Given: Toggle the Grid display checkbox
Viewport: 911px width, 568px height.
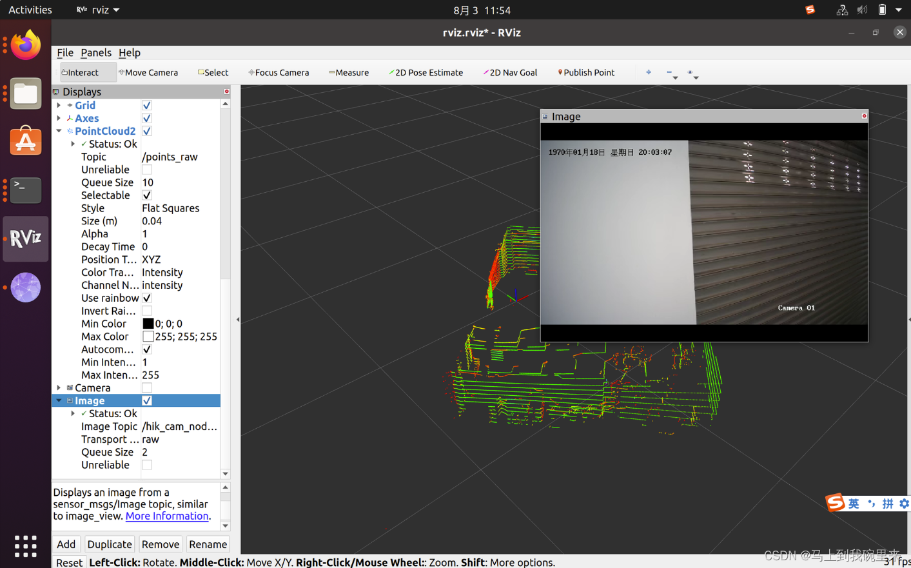Looking at the screenshot, I should point(147,105).
